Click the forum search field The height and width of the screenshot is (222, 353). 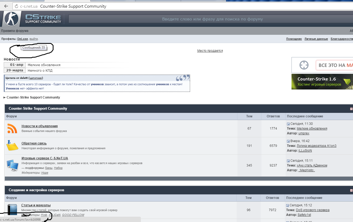point(211,19)
